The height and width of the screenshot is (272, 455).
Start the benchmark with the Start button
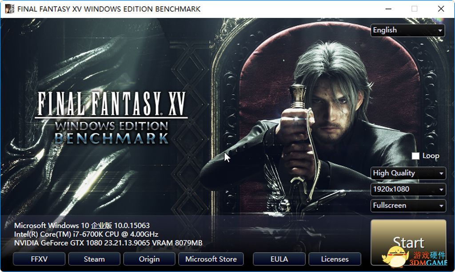[408, 242]
